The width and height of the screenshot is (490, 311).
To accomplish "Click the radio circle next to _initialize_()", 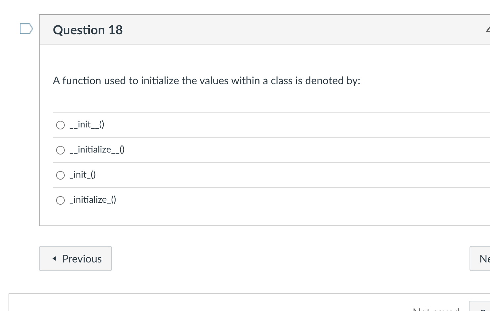I will (x=60, y=200).
